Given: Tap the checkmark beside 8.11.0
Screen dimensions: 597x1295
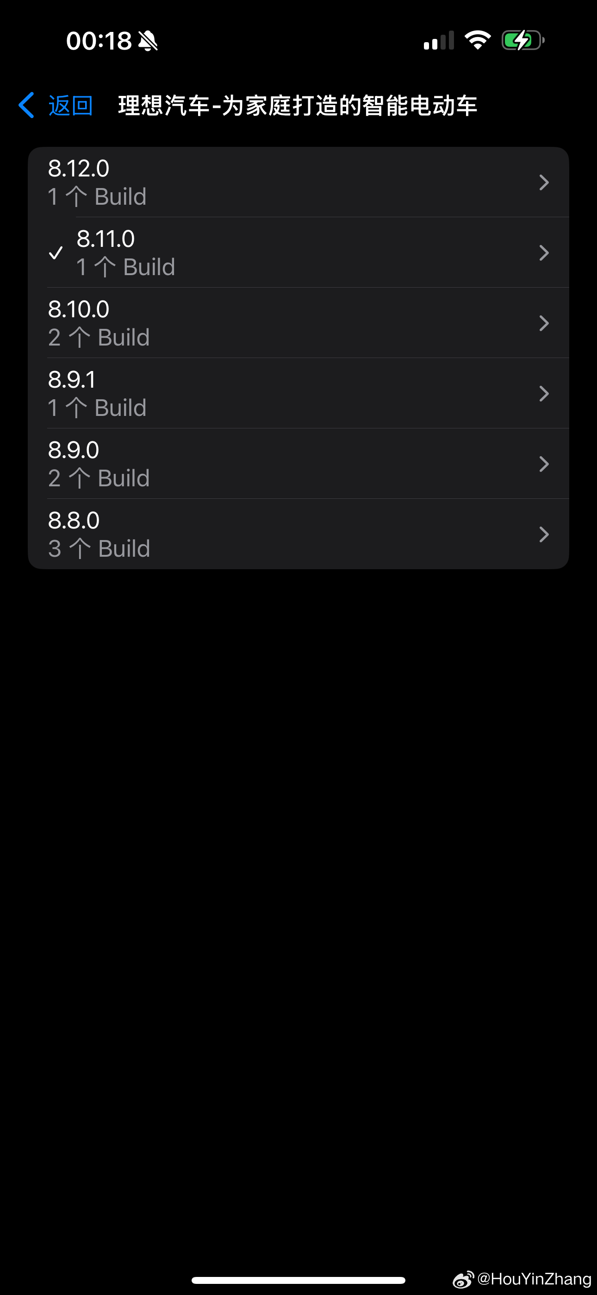Looking at the screenshot, I should pos(56,252).
